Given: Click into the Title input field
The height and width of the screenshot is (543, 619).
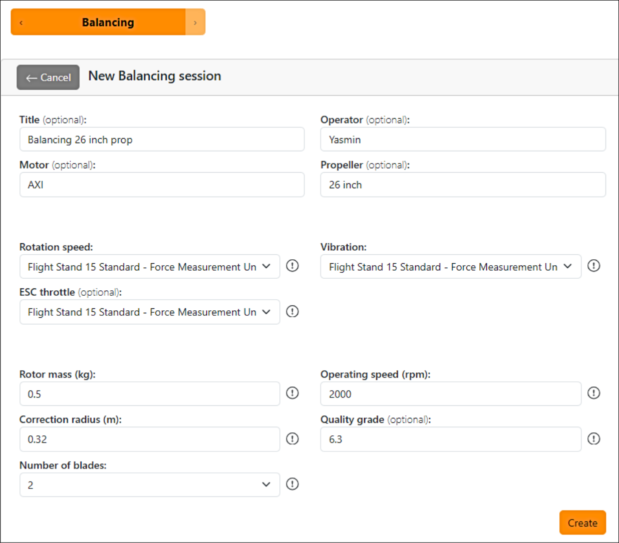Looking at the screenshot, I should (x=162, y=140).
